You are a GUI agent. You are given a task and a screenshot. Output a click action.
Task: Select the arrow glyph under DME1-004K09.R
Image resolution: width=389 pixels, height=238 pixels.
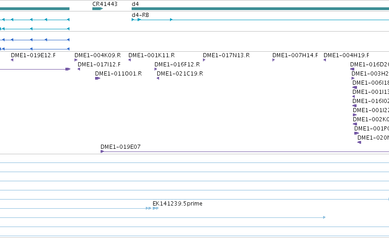point(76,60)
